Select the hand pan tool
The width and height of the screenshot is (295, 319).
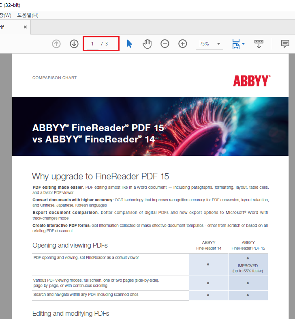pos(147,44)
